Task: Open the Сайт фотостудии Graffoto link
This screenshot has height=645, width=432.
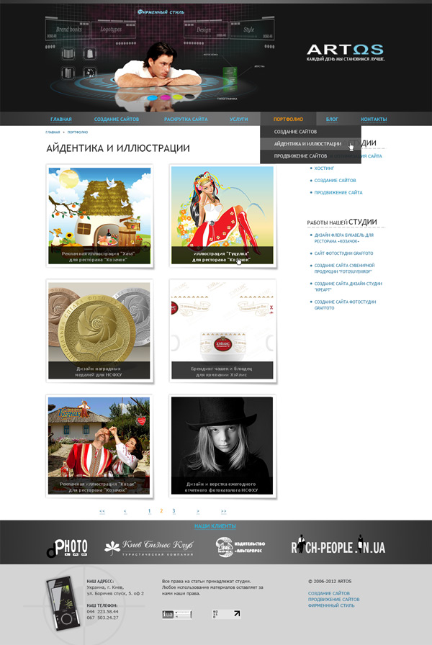Action: click(x=343, y=253)
